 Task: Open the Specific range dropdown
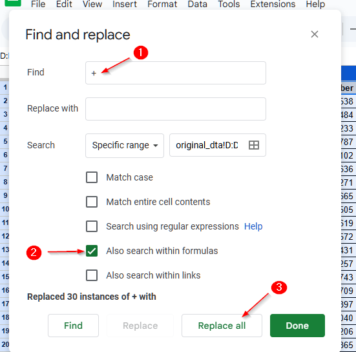pos(125,145)
